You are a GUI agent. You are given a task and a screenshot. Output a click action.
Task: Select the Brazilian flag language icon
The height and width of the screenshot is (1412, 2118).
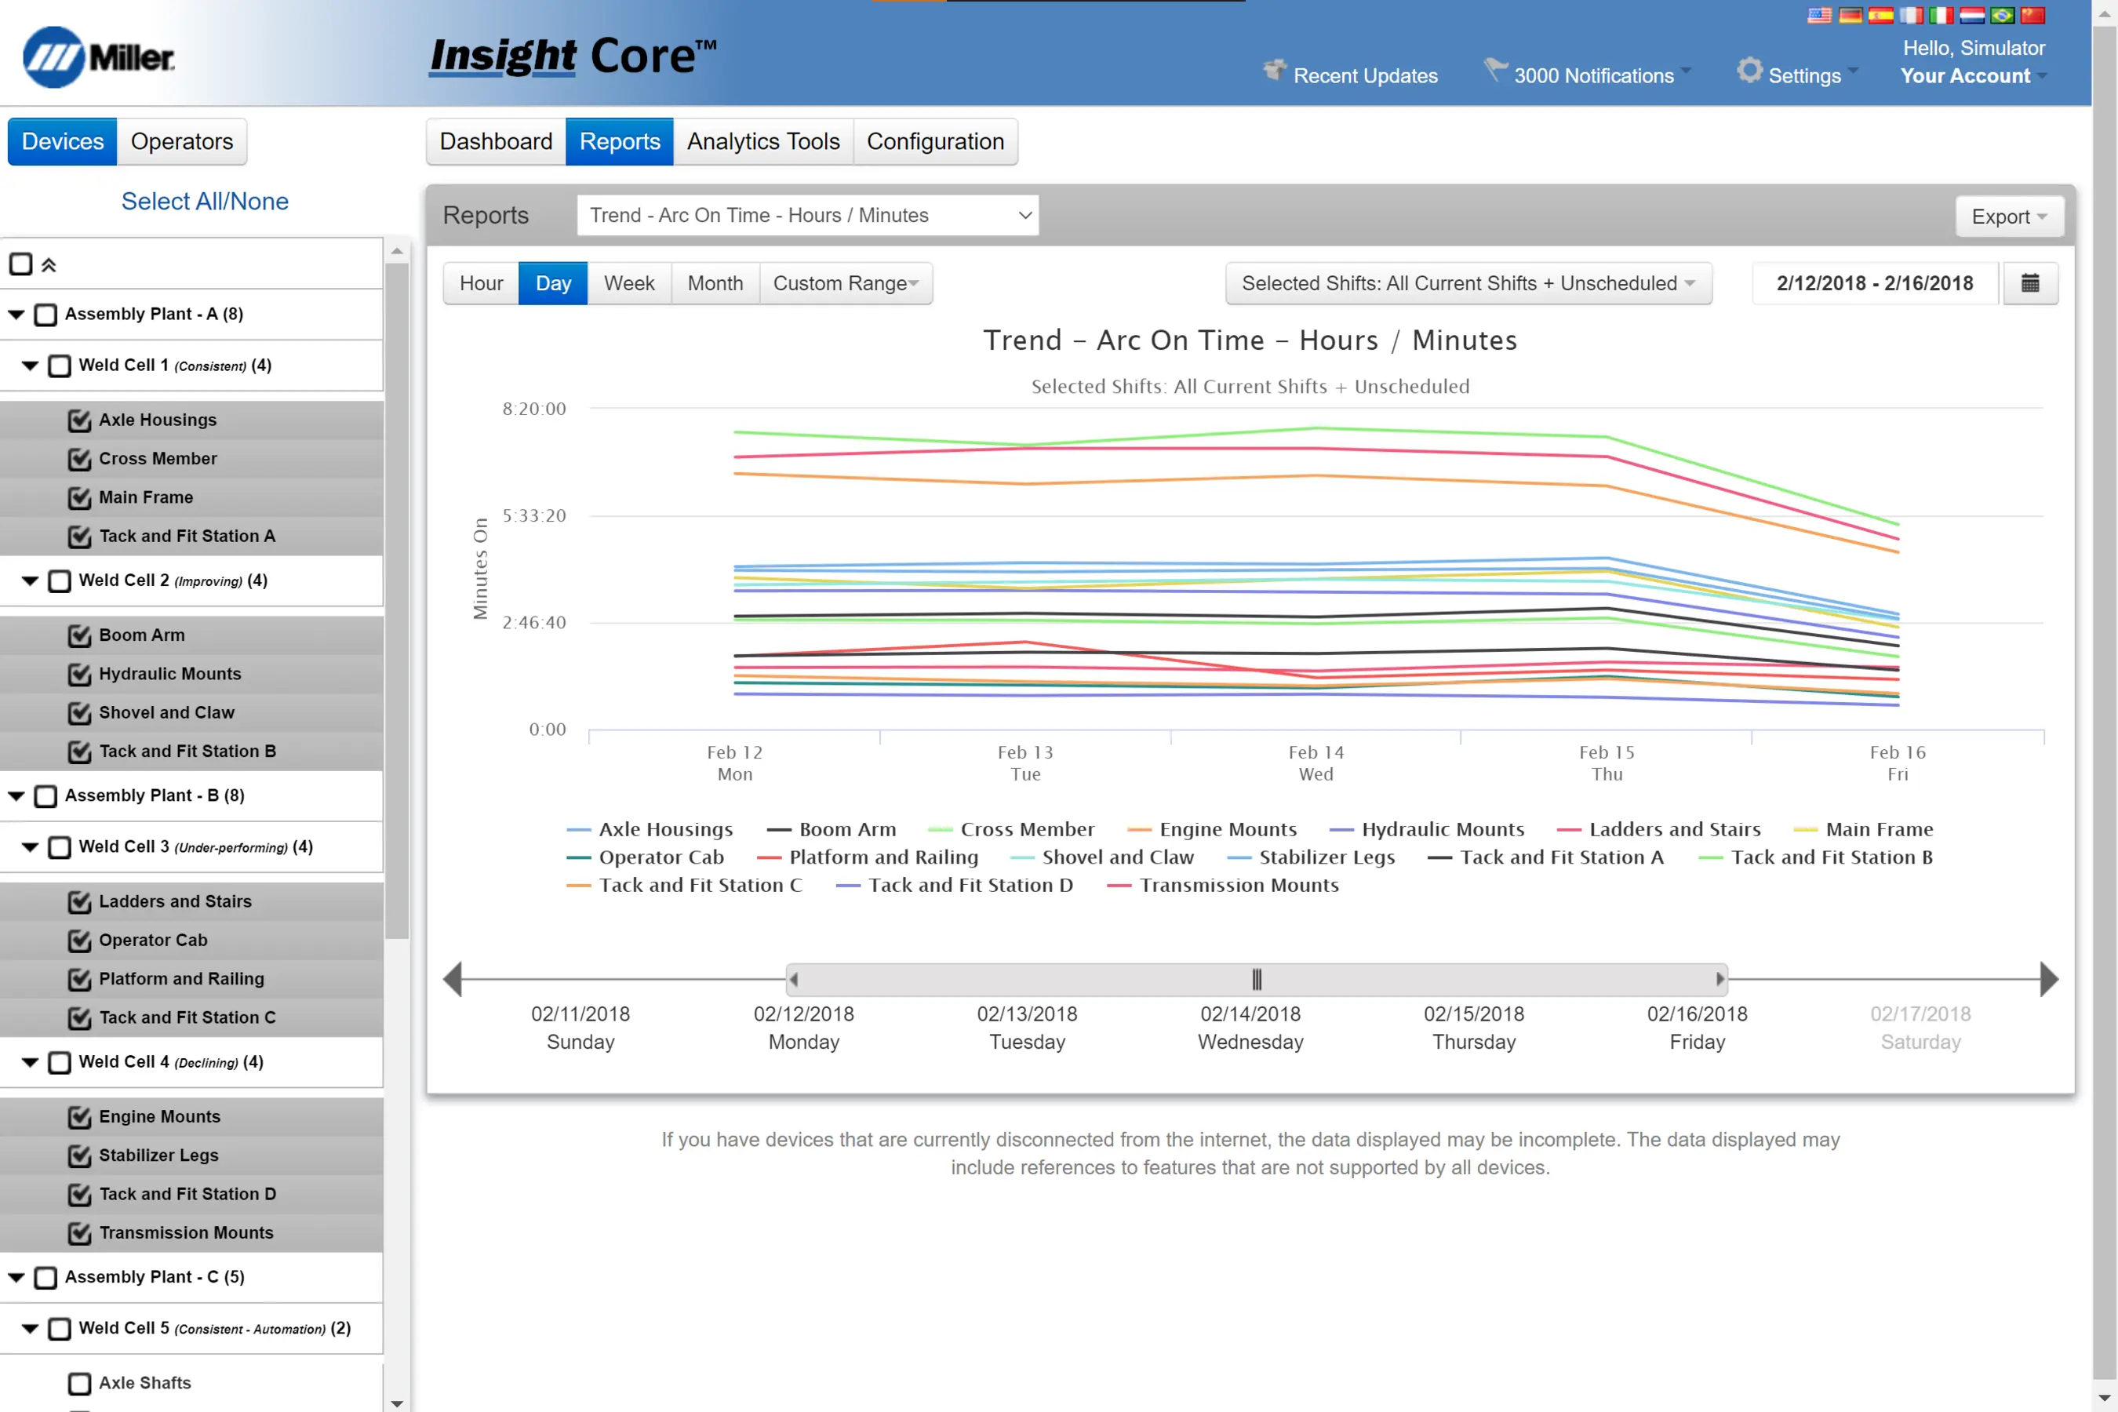[x=2002, y=16]
